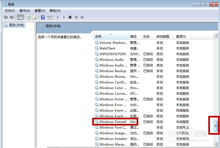The height and width of the screenshot is (148, 220).
Task: Select the Windows Biome... service
Action: 142,76
